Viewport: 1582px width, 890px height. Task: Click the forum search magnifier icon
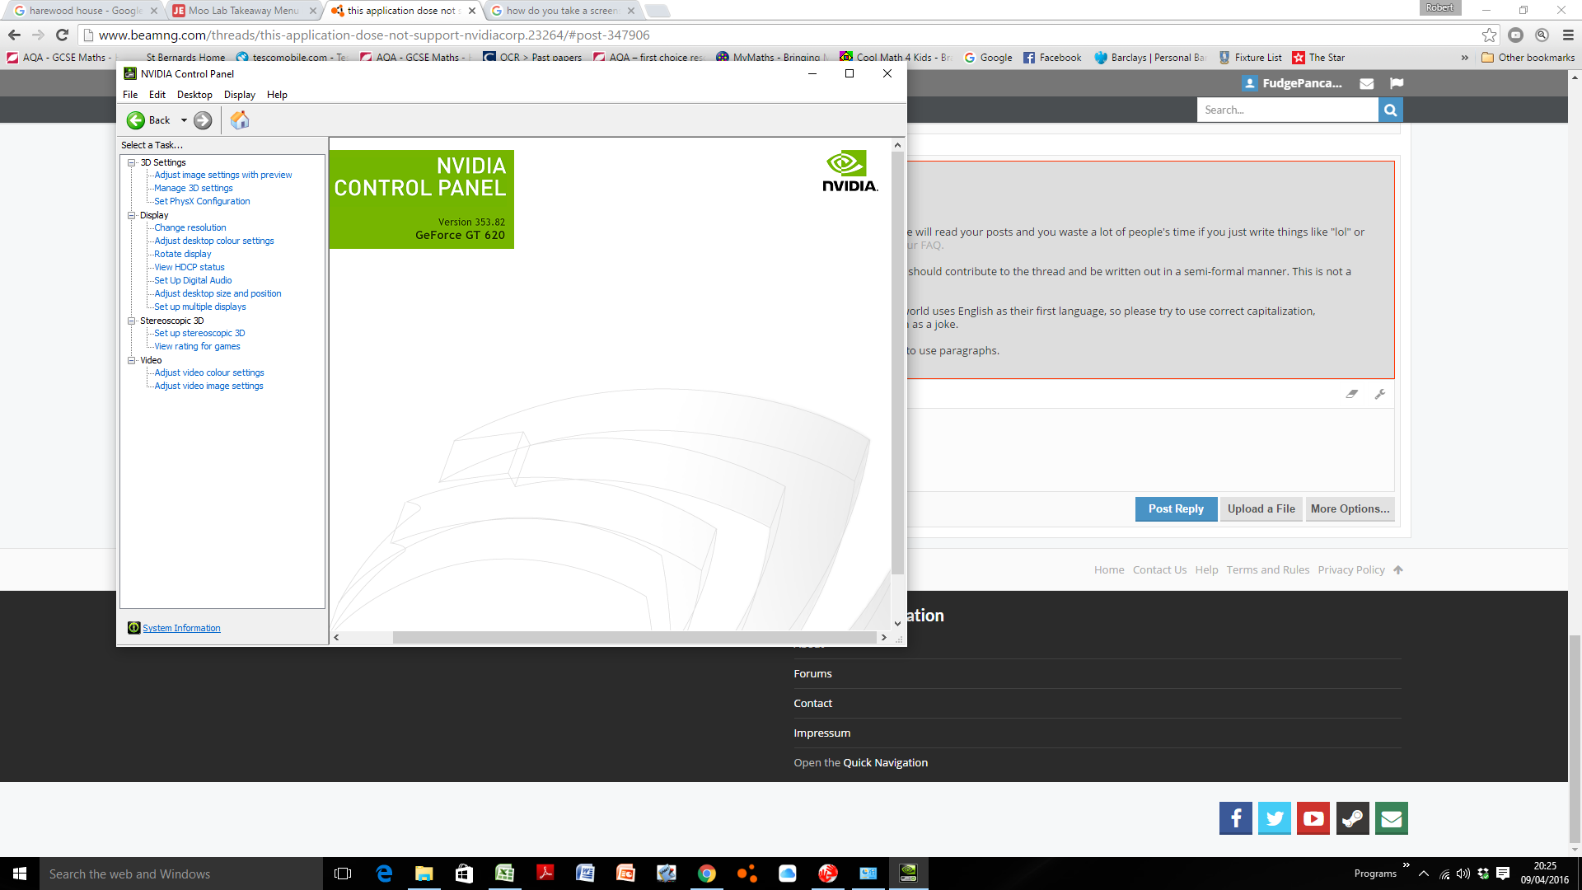click(x=1390, y=110)
